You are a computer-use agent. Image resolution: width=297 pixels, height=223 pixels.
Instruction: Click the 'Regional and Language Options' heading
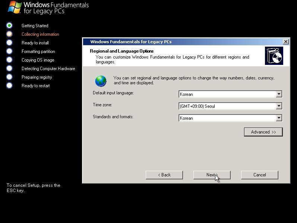[121, 51]
